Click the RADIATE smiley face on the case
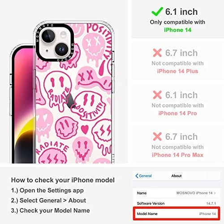Viewport: 224px width, 224px height. pos(58,90)
